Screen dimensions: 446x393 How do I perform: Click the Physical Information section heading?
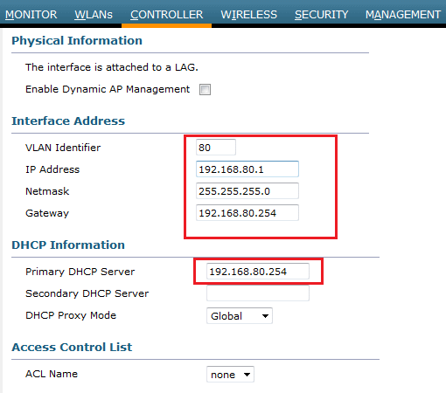pos(77,41)
